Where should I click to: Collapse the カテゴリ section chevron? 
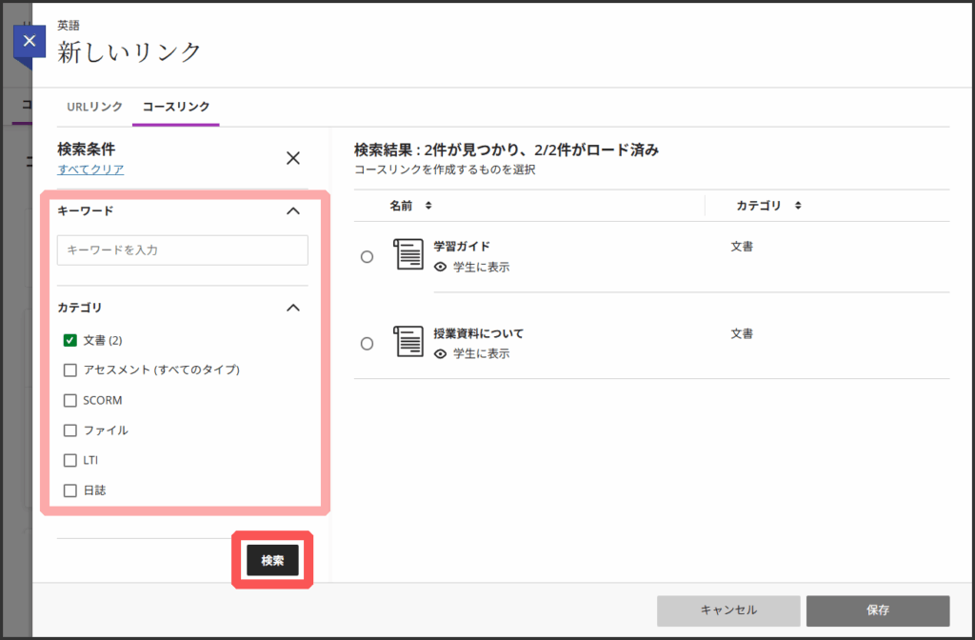(x=293, y=308)
